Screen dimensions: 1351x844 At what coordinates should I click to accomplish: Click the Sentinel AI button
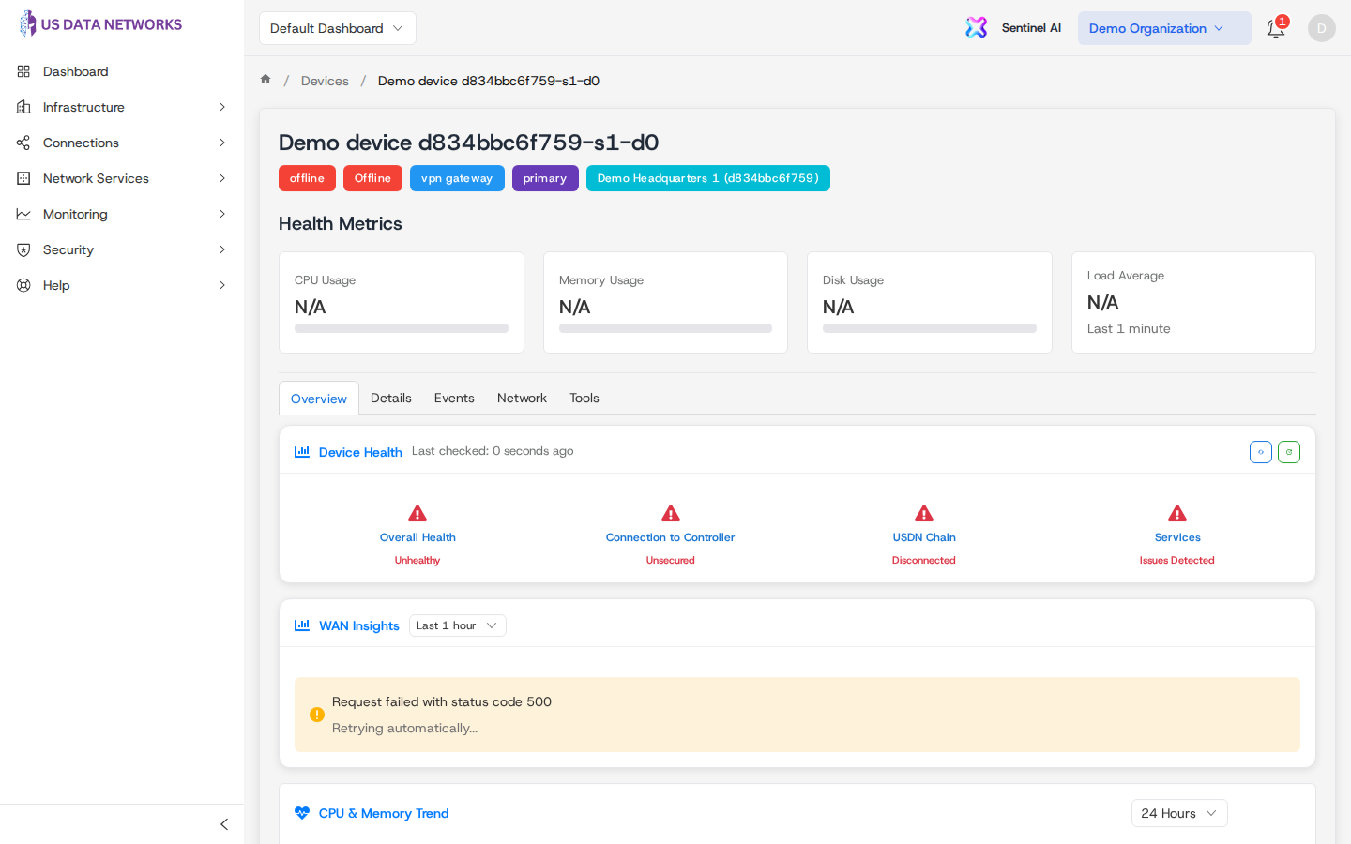[x=1014, y=28]
